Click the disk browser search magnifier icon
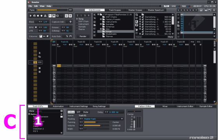The height and width of the screenshot is (140, 218). click(x=137, y=15)
